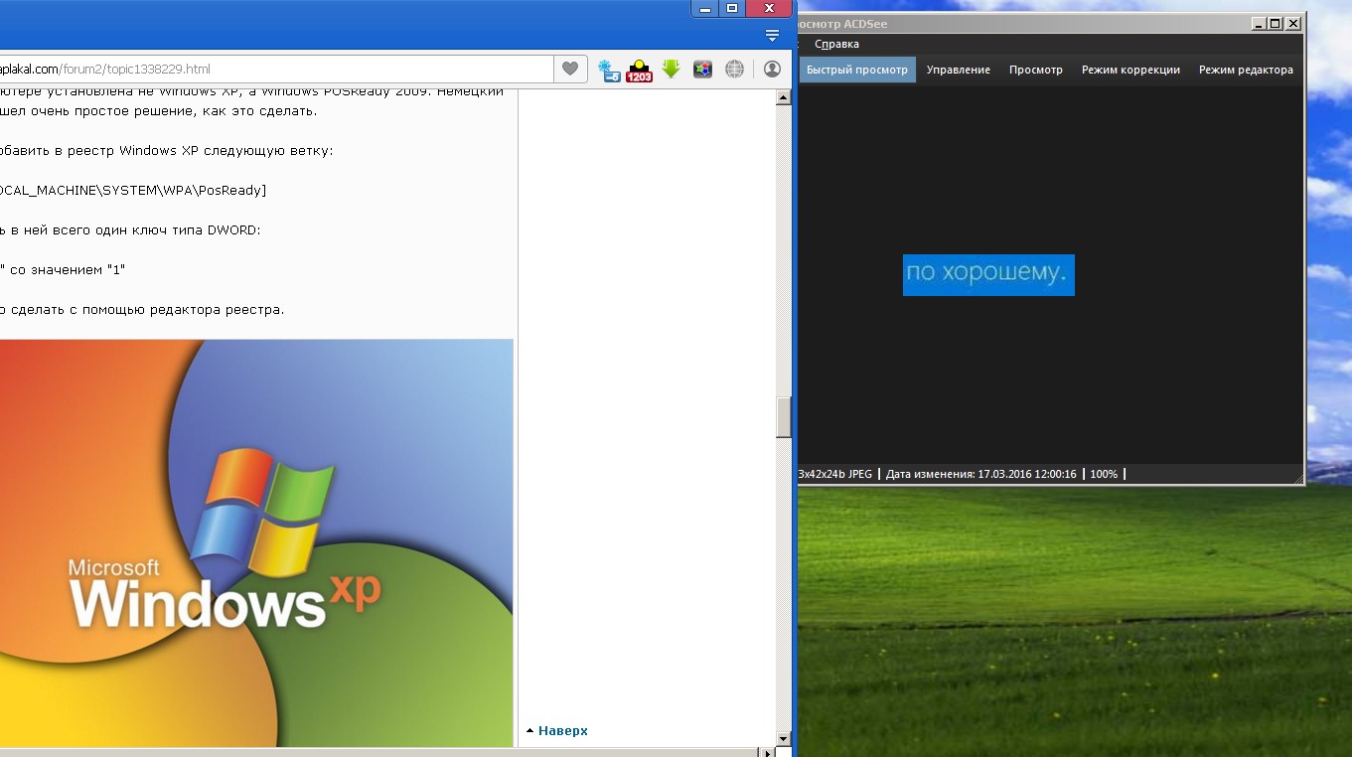The width and height of the screenshot is (1352, 757).
Task: Click the heart bookmark icon in address bar
Action: (569, 69)
